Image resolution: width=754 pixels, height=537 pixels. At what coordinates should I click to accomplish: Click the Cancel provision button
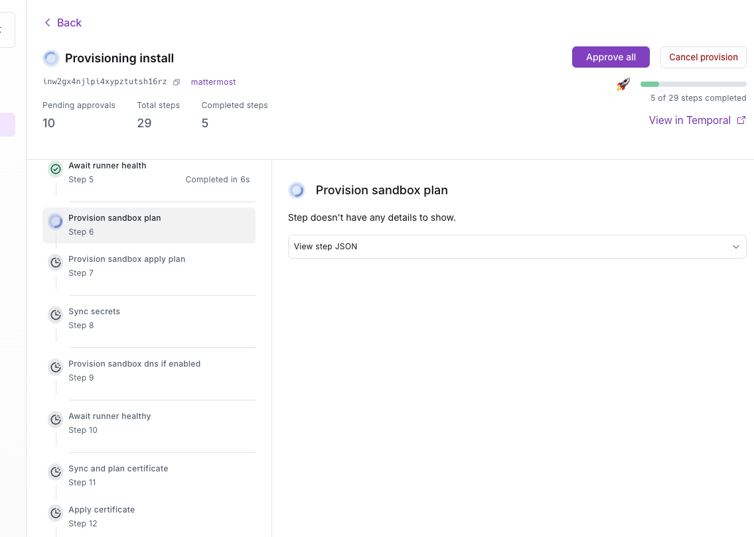[703, 57]
